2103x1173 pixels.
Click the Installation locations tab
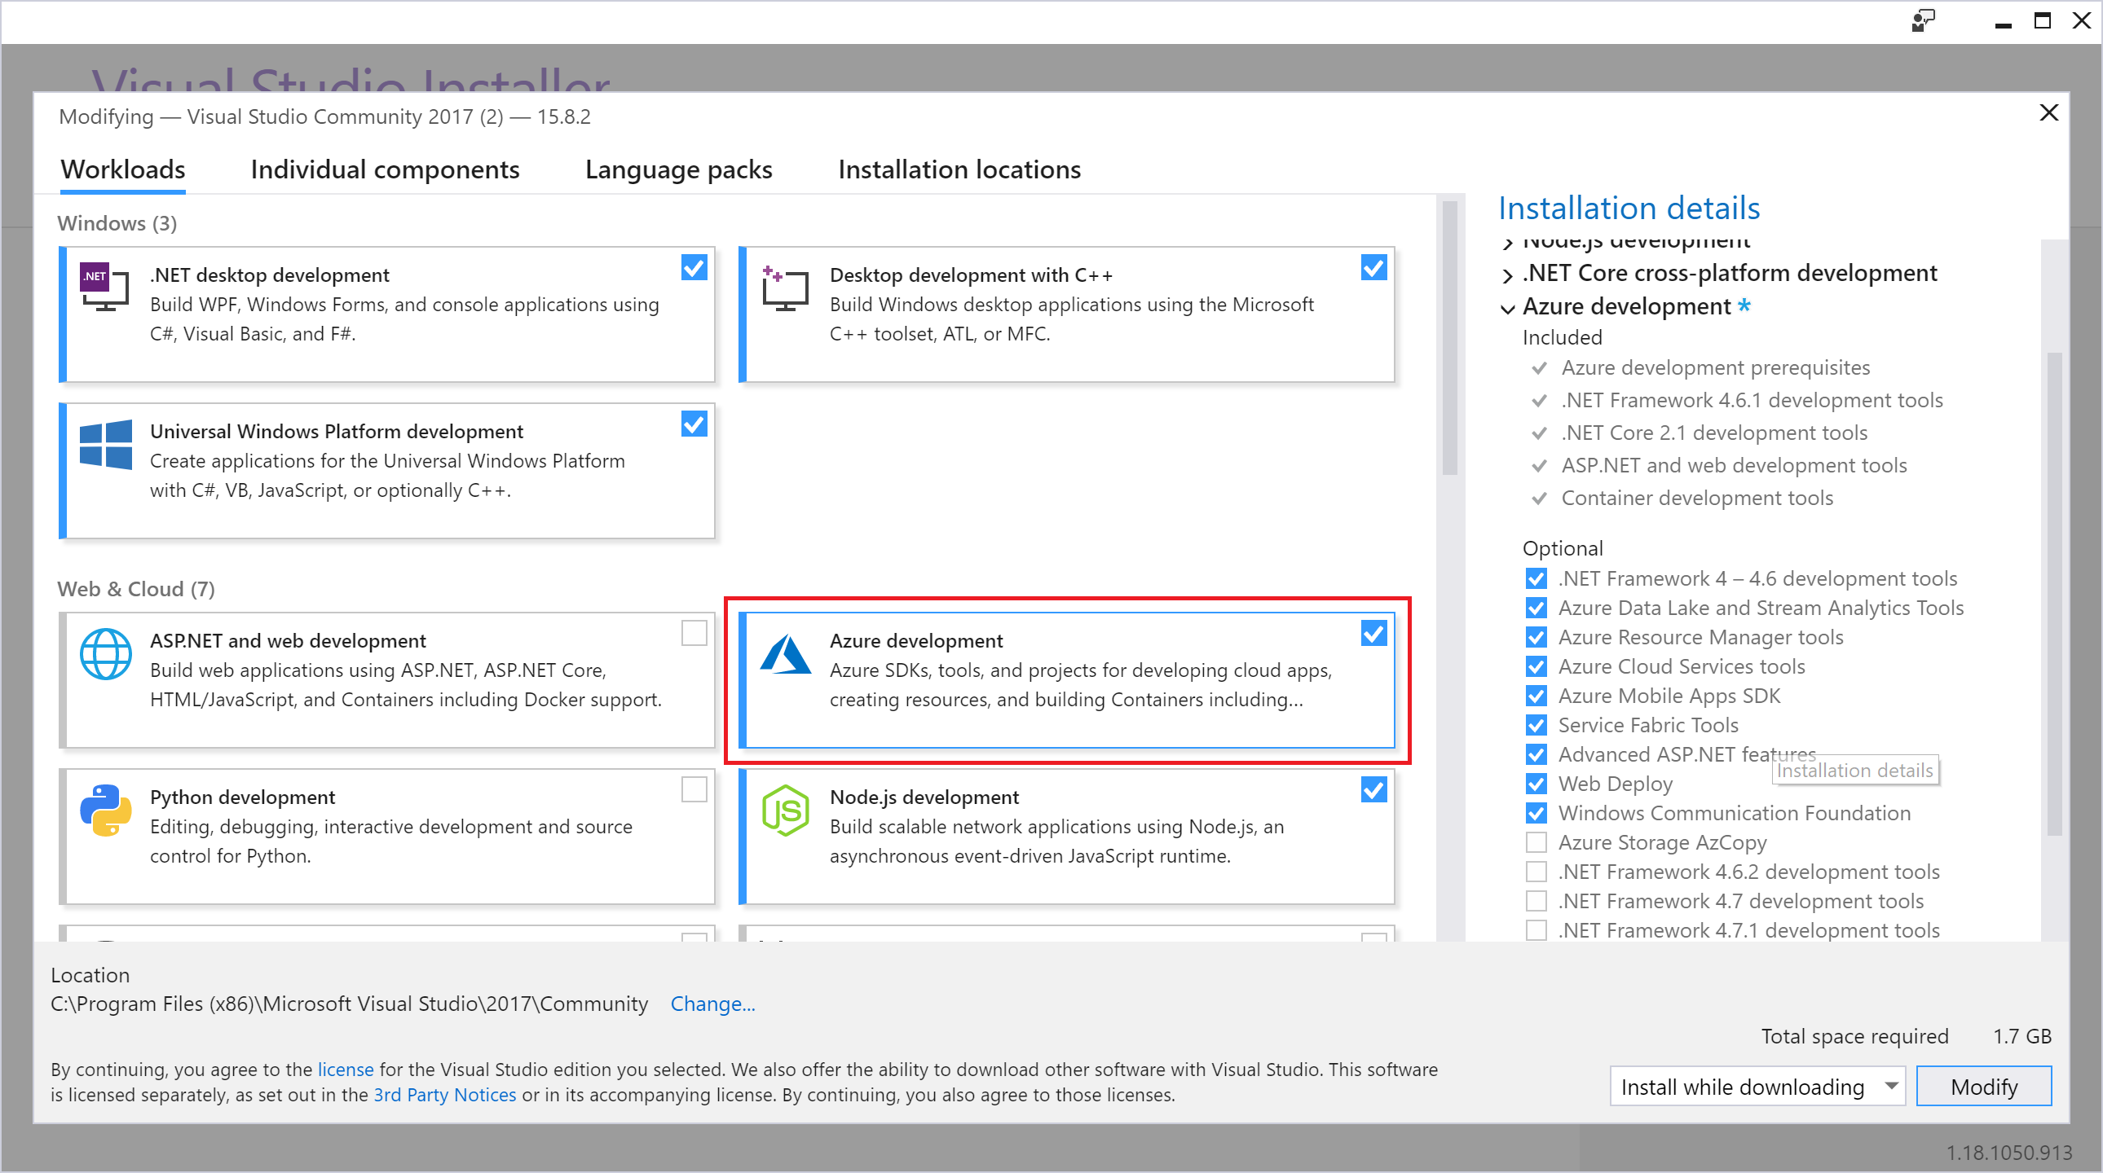pyautogui.click(x=958, y=167)
